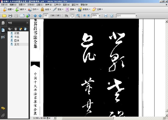Click the globe upload icon
Viewport: 168px width, 120px height.
point(28,16)
